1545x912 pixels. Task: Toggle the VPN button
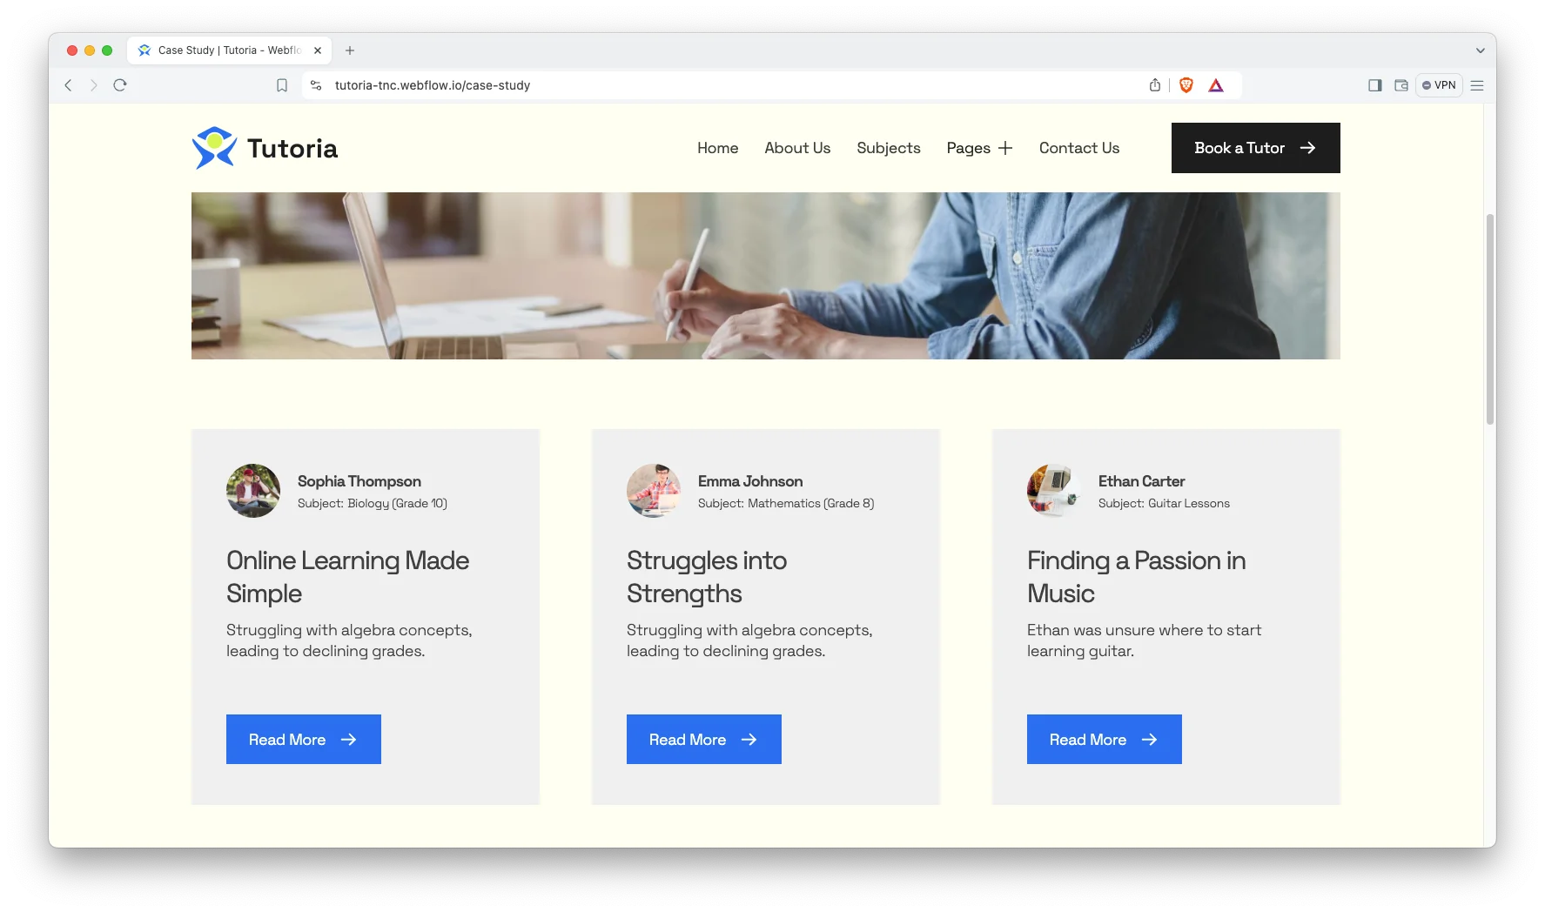1439,85
